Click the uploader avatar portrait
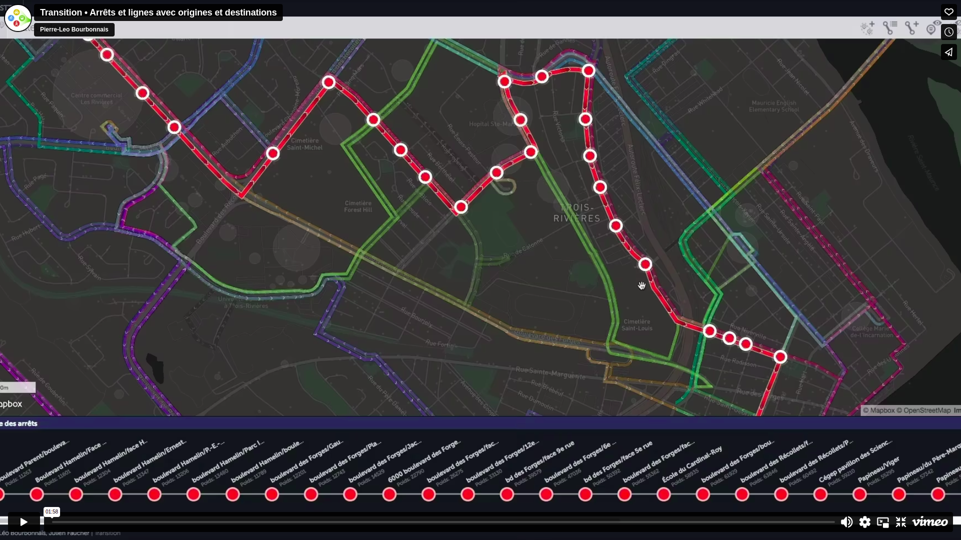 pos(18,18)
